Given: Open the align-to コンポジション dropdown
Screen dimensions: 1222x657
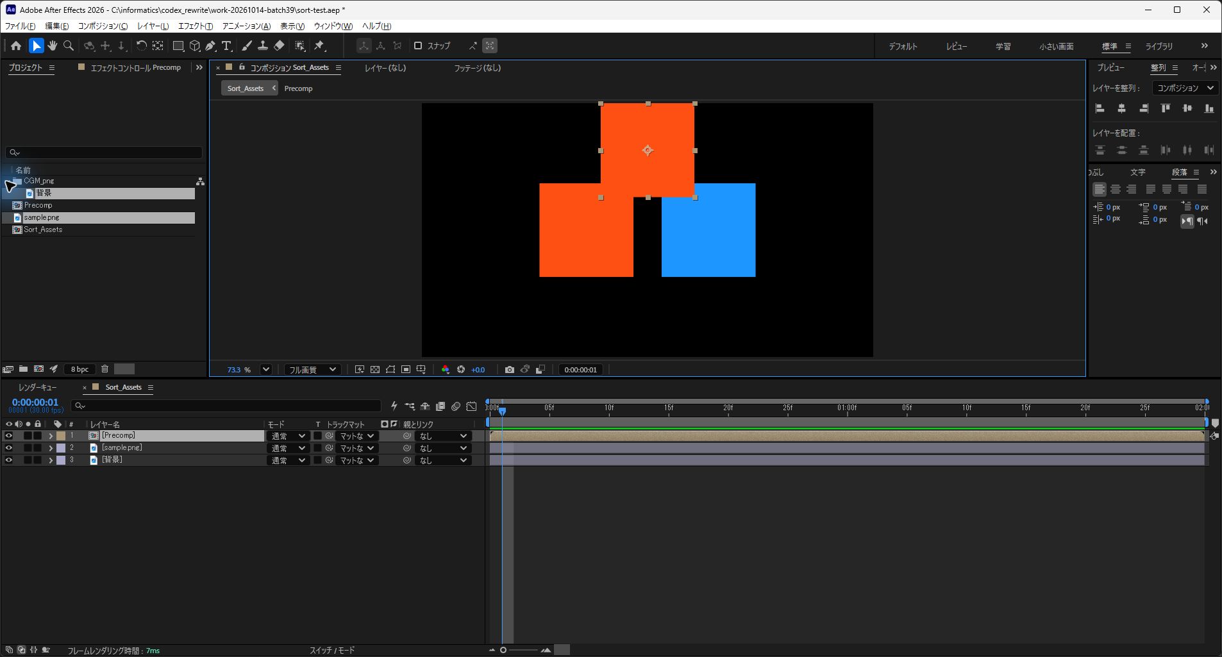Looking at the screenshot, I should [x=1185, y=88].
